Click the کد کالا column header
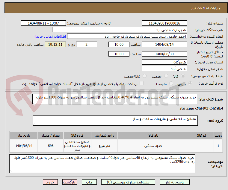Image resolution: width=228 pixels, height=190 pixels. (x=201, y=136)
